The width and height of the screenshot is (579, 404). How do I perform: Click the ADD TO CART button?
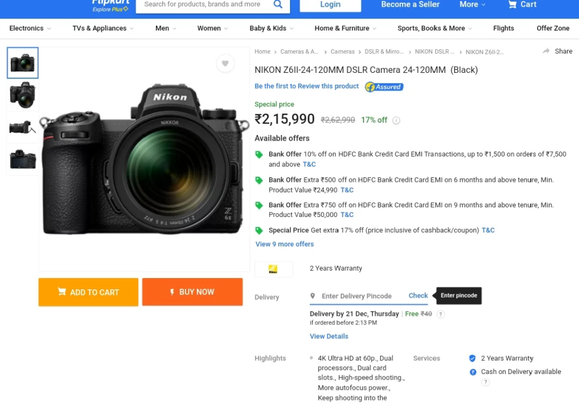click(88, 292)
